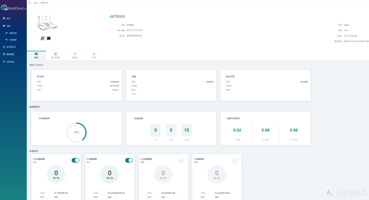369x200 pixels.
Task: Collapse the 设备 section chevron in sidebar
Action: tap(23, 26)
